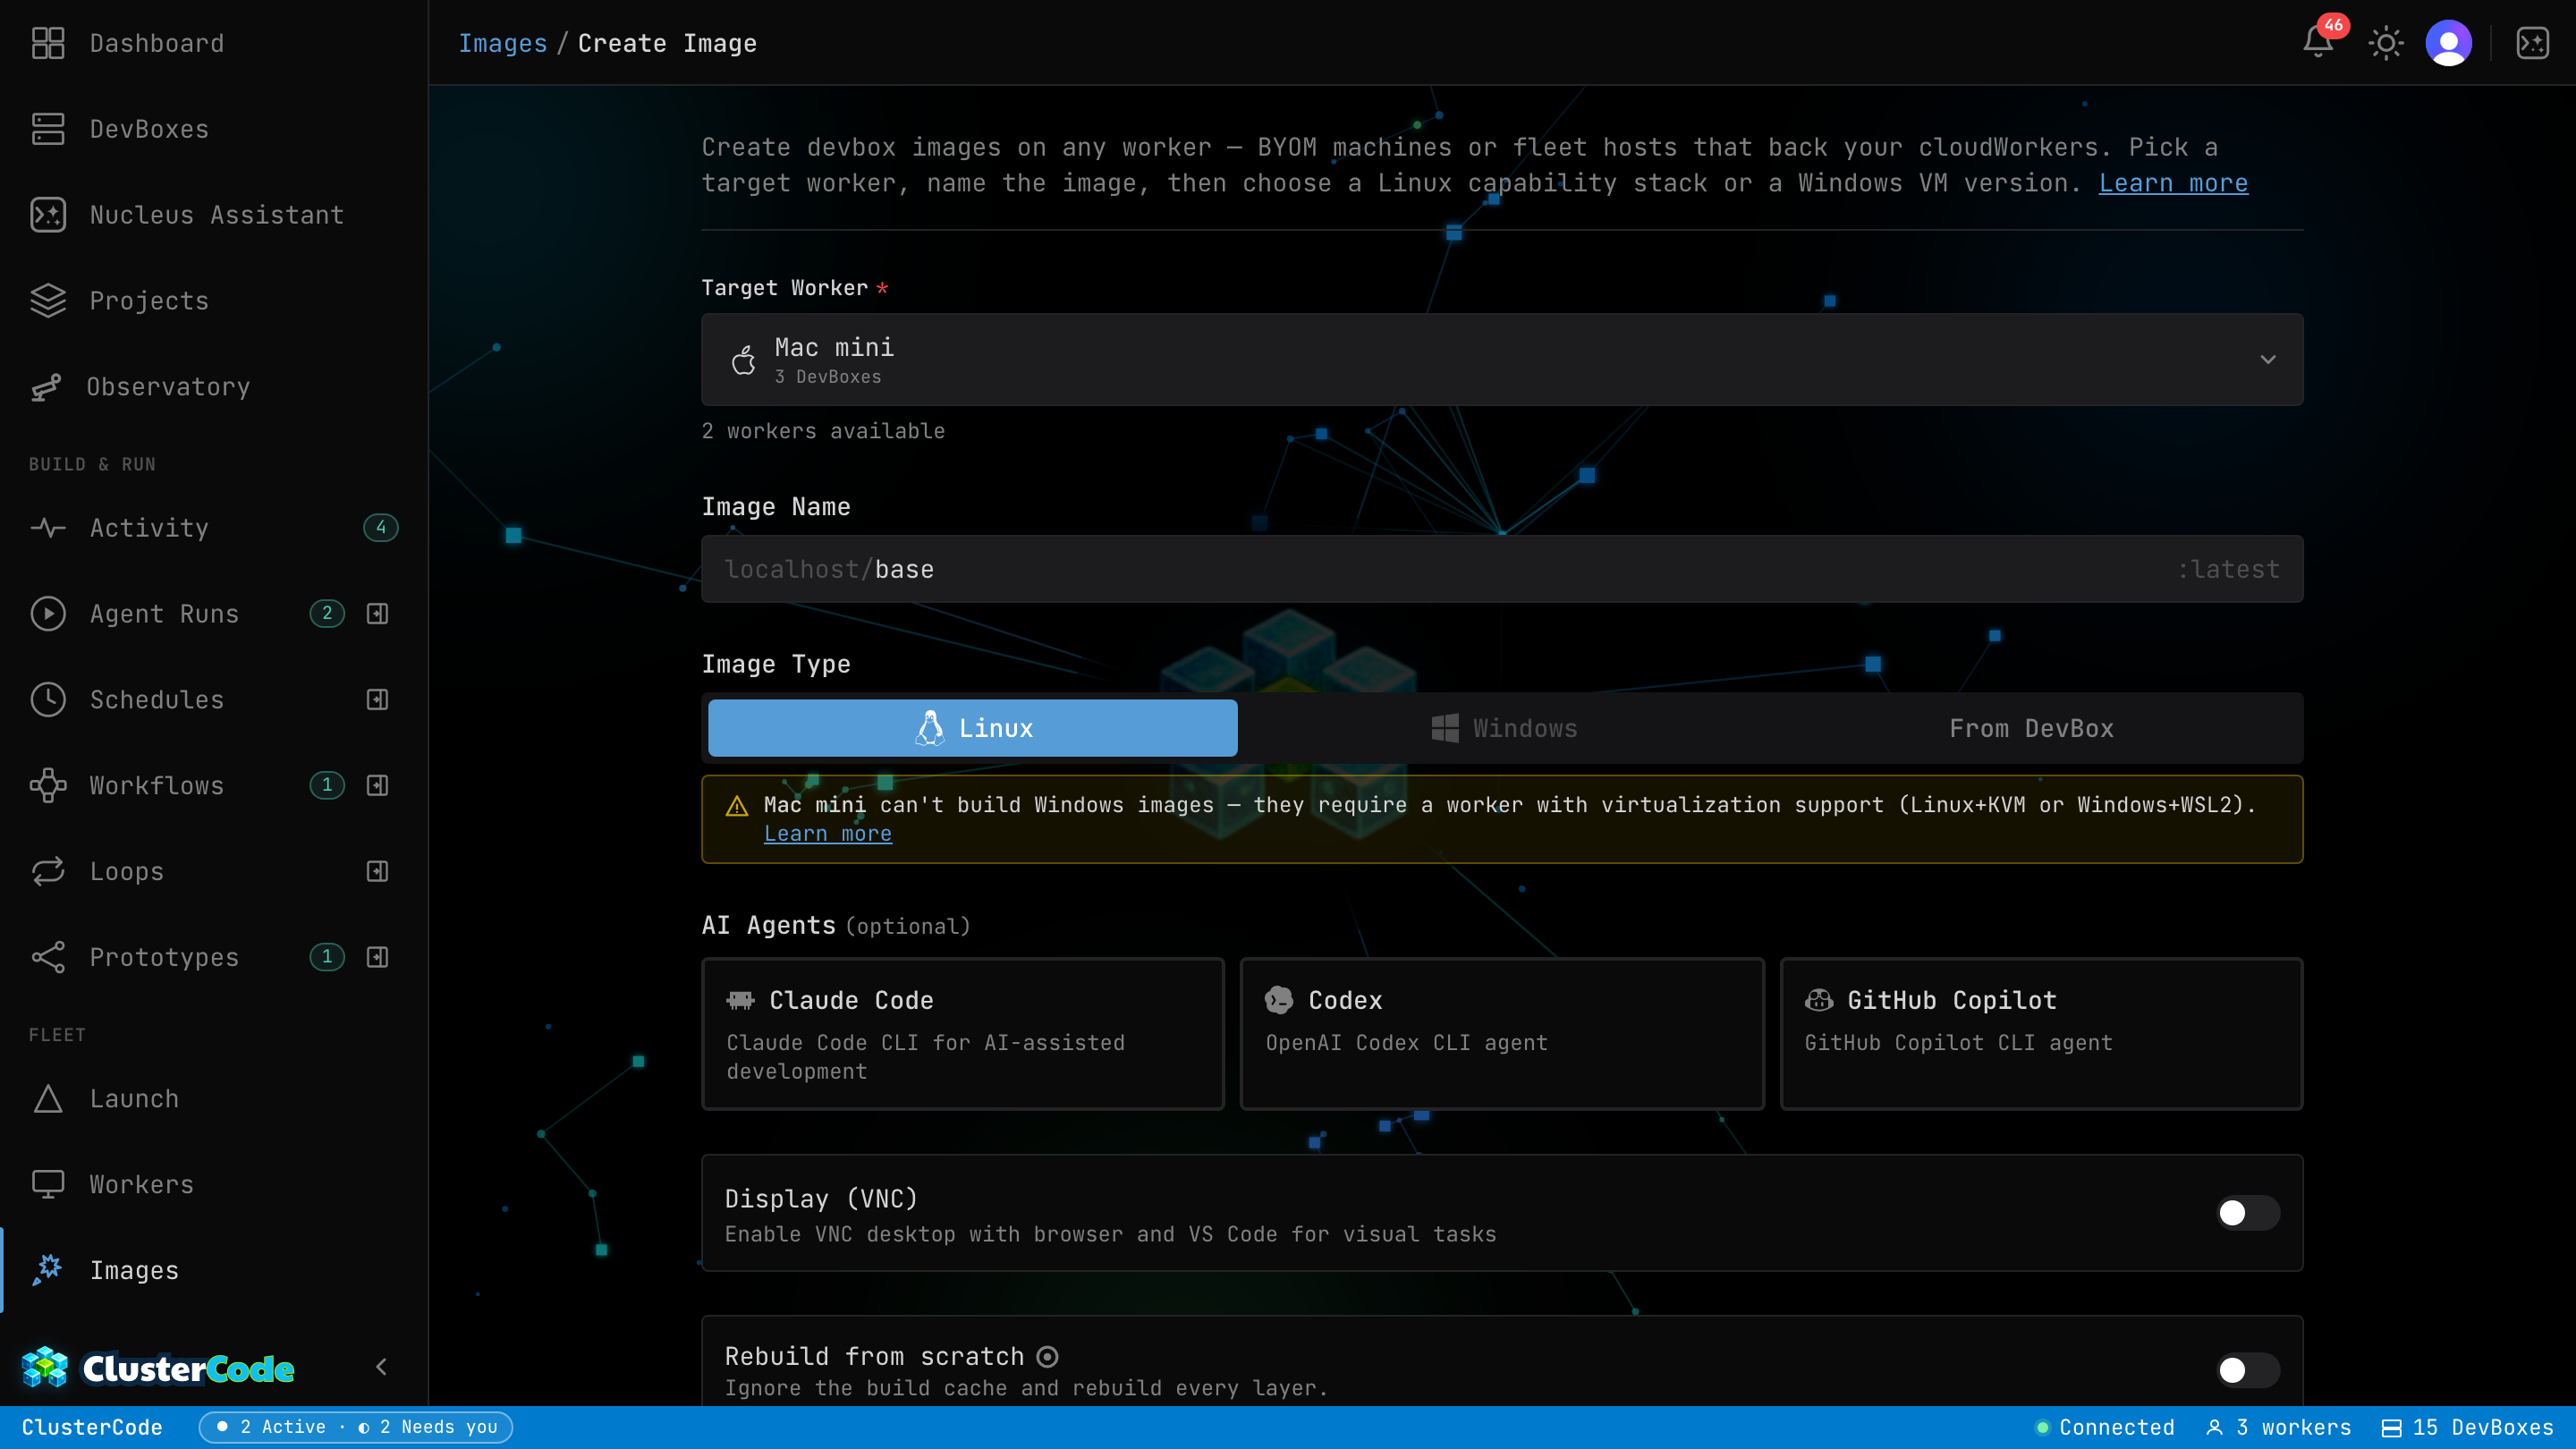Select the From DevBox image type tab

pyautogui.click(x=2032, y=728)
